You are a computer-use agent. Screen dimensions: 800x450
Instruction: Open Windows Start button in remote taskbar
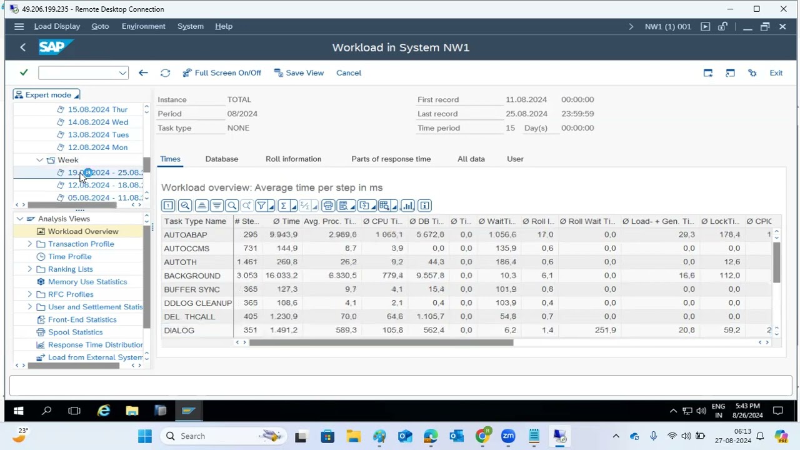click(x=19, y=411)
